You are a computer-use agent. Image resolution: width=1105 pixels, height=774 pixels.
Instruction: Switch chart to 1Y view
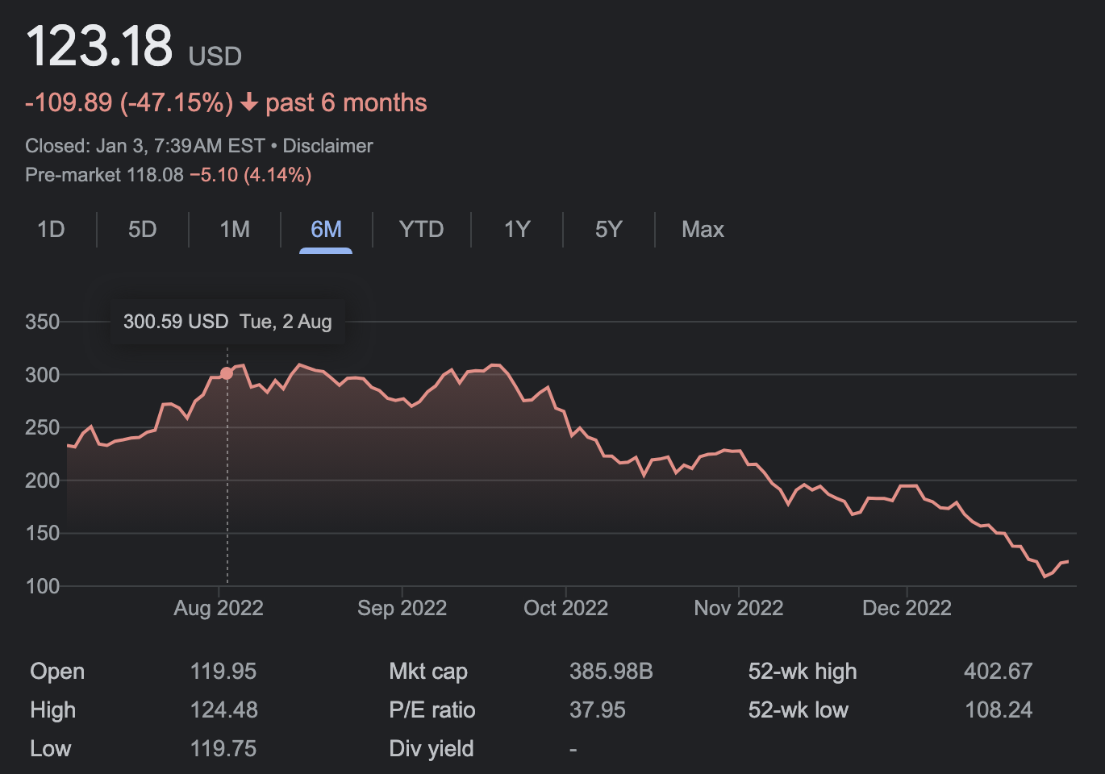point(517,230)
